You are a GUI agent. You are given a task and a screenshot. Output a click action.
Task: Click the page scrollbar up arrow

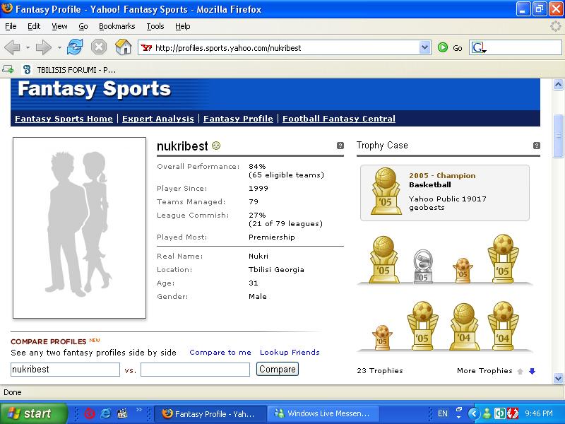(x=558, y=85)
